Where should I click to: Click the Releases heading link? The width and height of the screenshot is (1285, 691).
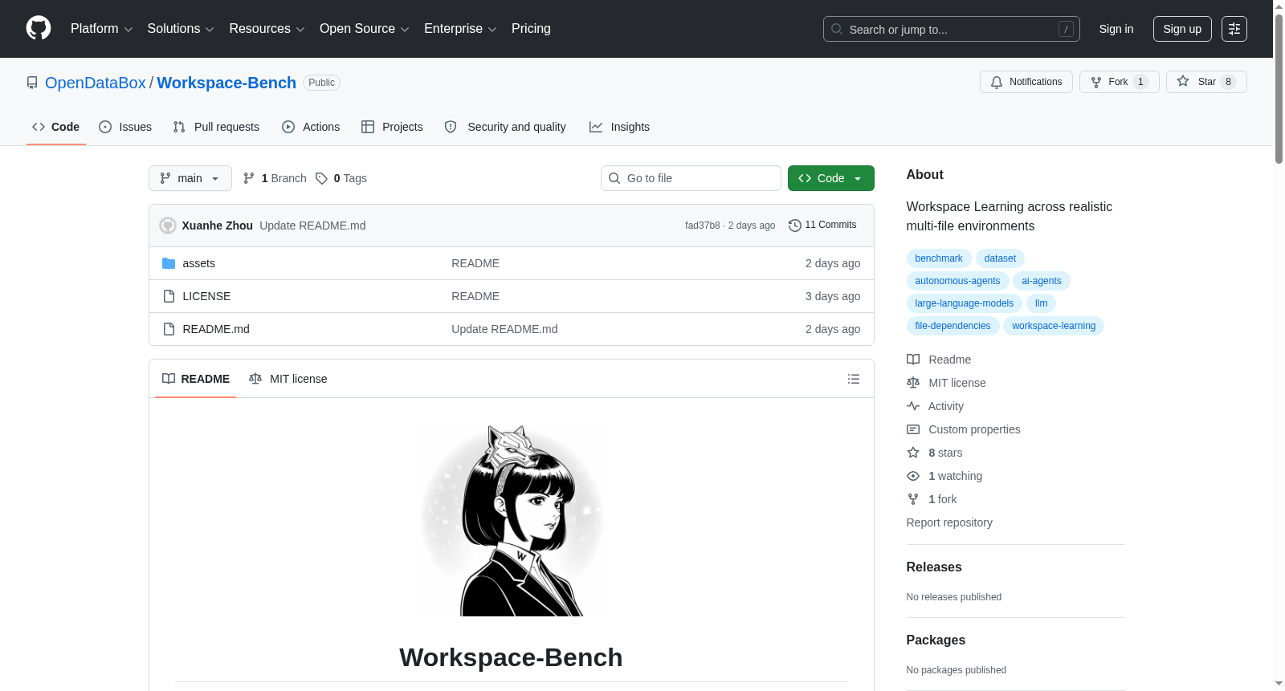coord(934,567)
